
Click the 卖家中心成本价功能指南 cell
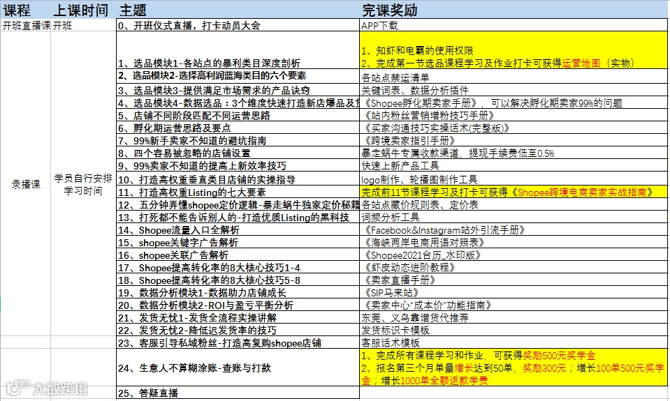pyautogui.click(x=514, y=305)
